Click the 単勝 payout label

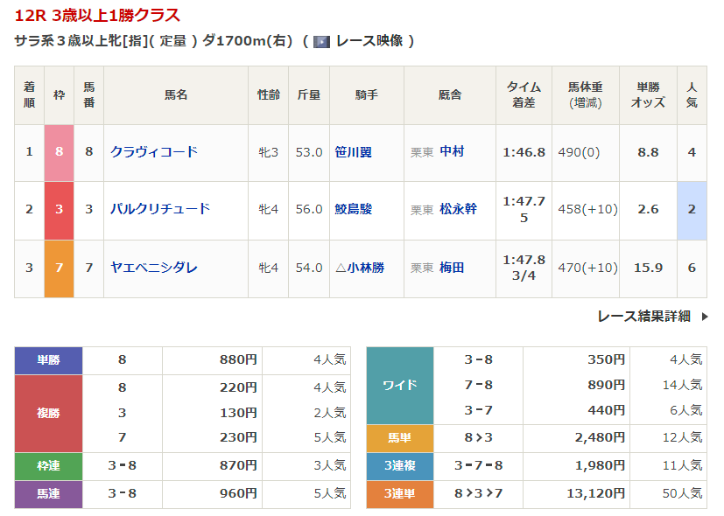click(48, 360)
